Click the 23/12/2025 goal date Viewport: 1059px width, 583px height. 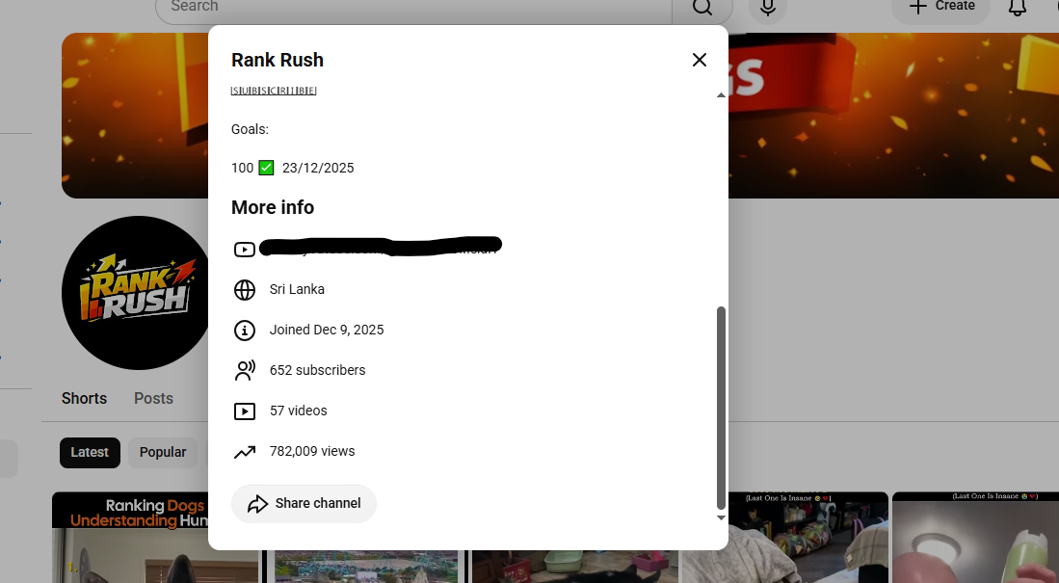coord(318,168)
